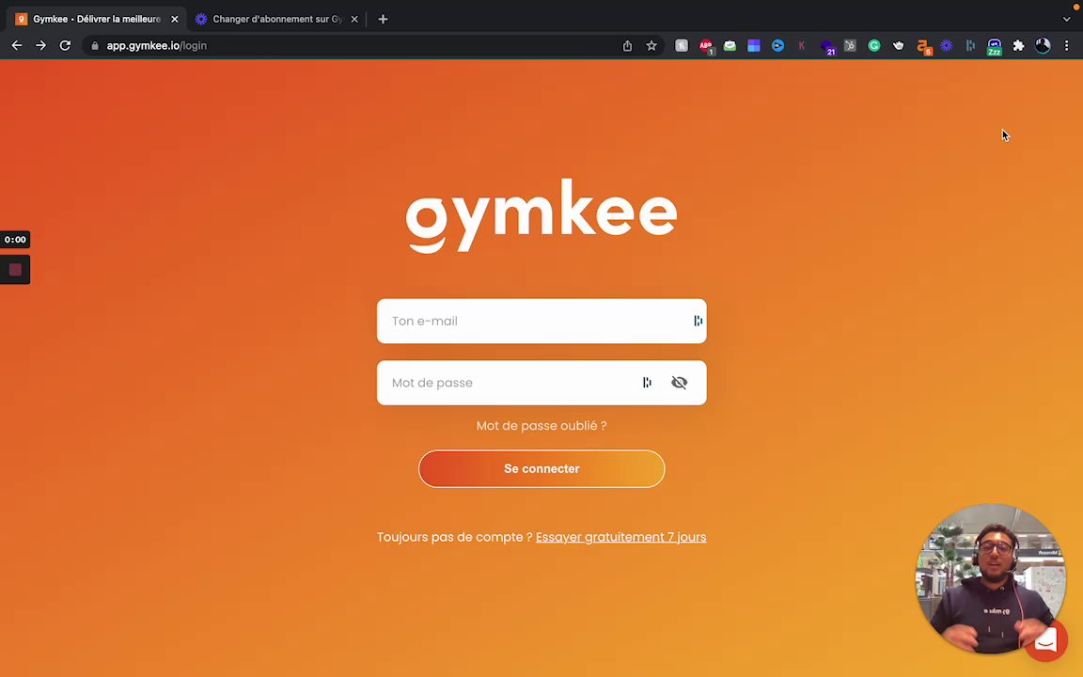Reload the Gymkee login page
The image size is (1083, 677).
click(x=65, y=45)
